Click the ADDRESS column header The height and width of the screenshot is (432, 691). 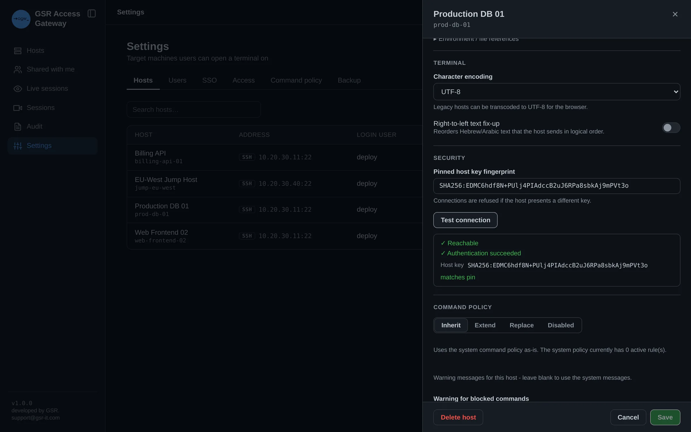tap(254, 135)
